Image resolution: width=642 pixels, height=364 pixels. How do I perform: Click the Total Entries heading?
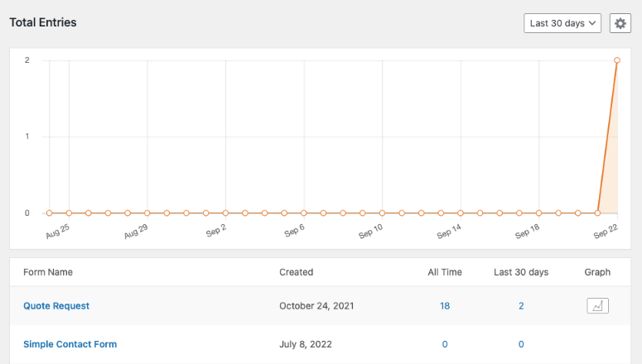[x=43, y=22]
